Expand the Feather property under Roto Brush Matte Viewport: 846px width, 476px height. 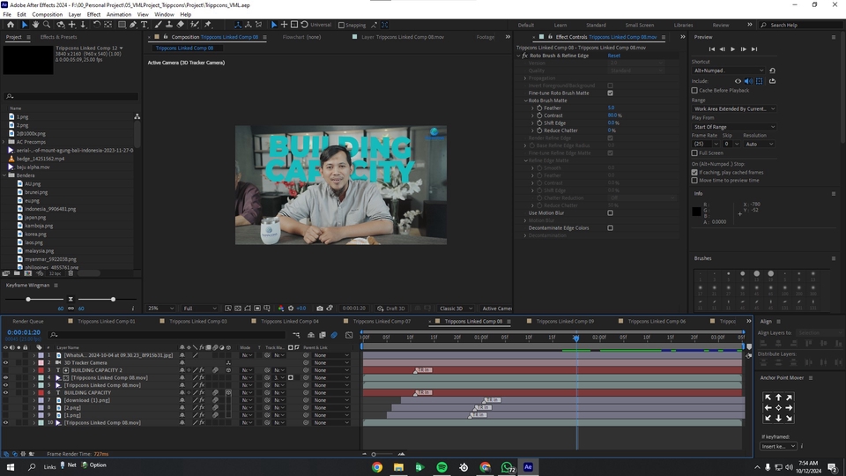(532, 108)
